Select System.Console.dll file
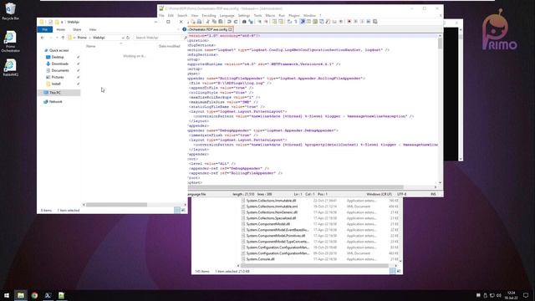This screenshot has height=301, width=535. (260, 259)
